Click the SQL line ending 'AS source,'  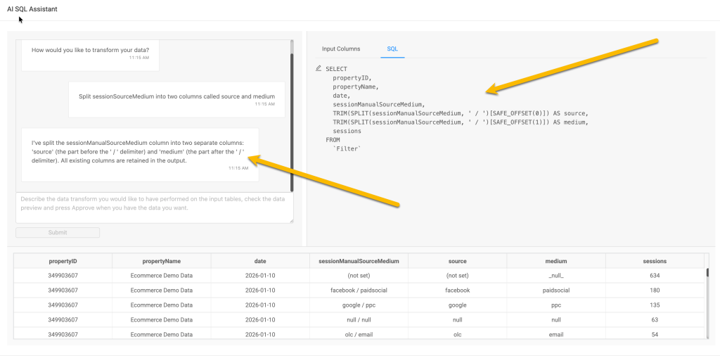click(461, 113)
